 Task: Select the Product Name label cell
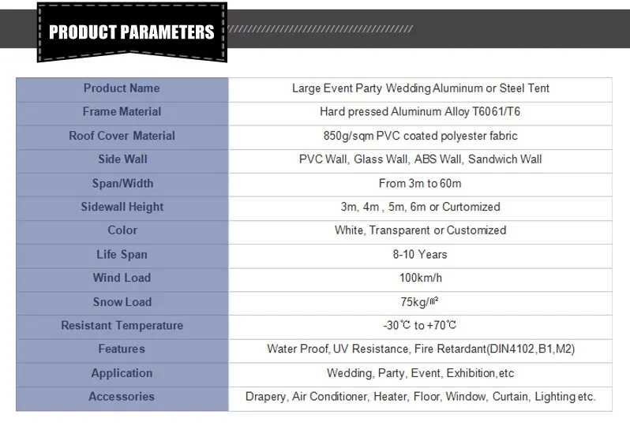click(122, 88)
